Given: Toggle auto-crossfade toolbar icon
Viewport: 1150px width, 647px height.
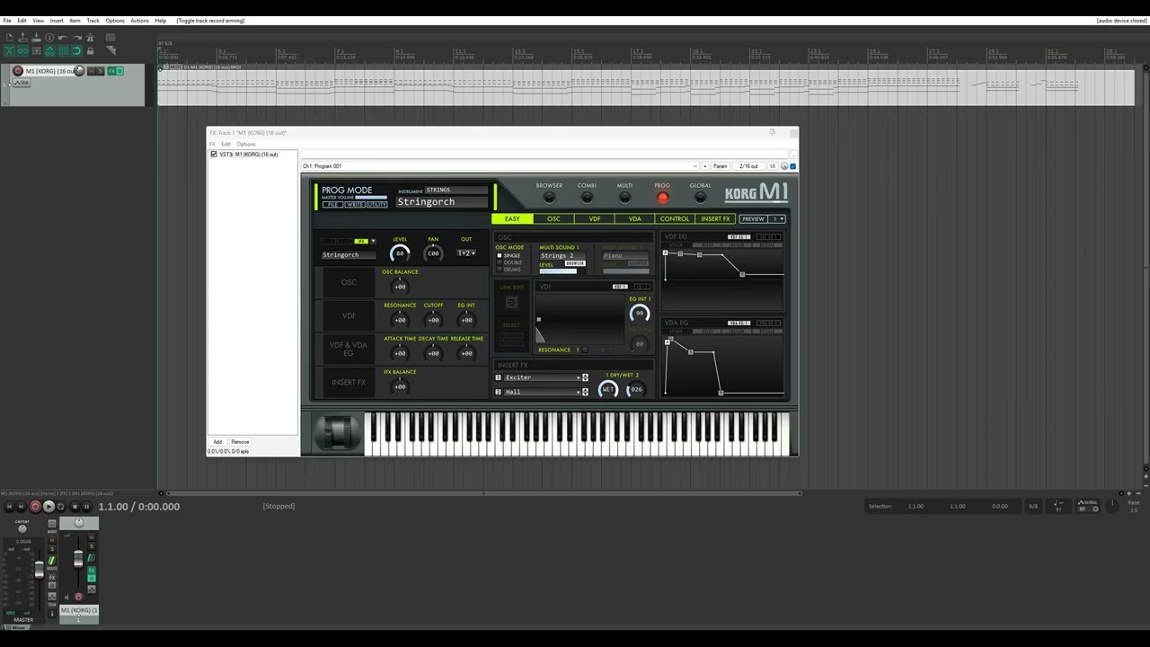Looking at the screenshot, I should (x=9, y=51).
